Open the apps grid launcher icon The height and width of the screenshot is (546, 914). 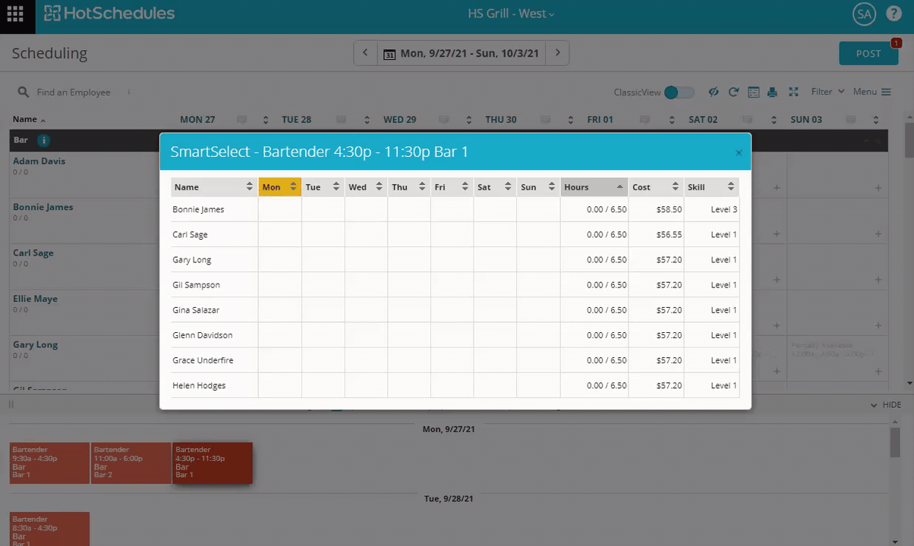[x=15, y=14]
